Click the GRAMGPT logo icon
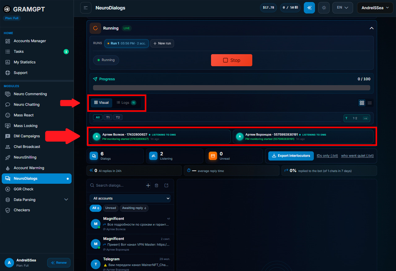Image resolution: width=396 pixels, height=271 pixels. click(x=7, y=9)
